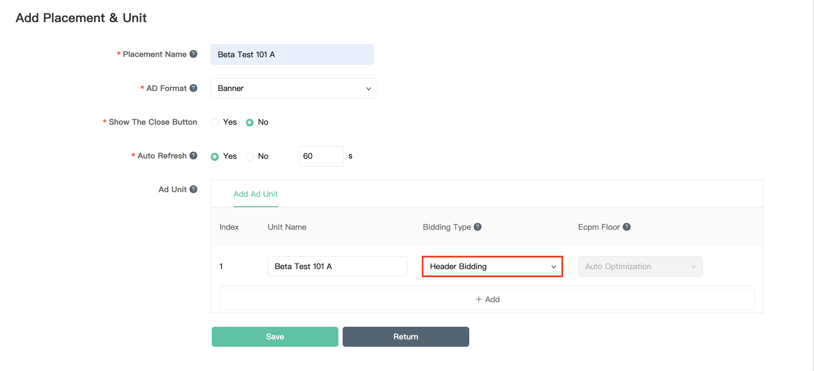
Task: Click the Return button
Action: [x=406, y=337]
